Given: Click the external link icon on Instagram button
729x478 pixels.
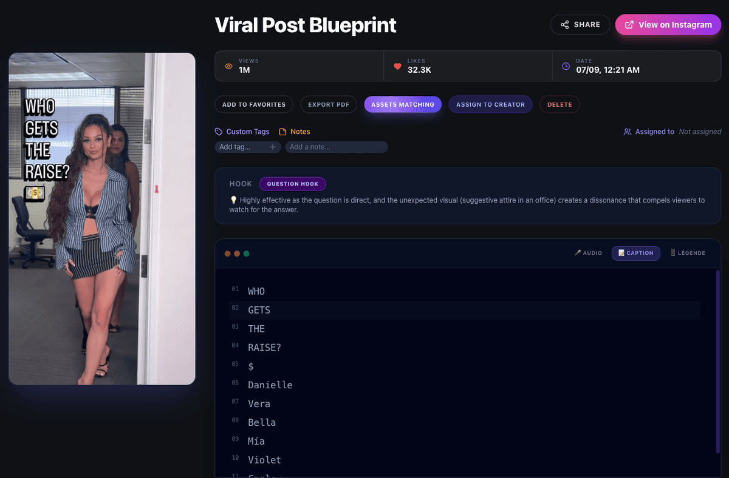Looking at the screenshot, I should coord(630,25).
